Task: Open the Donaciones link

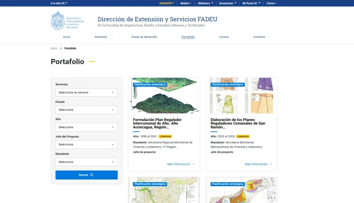Action: pyautogui.click(x=227, y=4)
